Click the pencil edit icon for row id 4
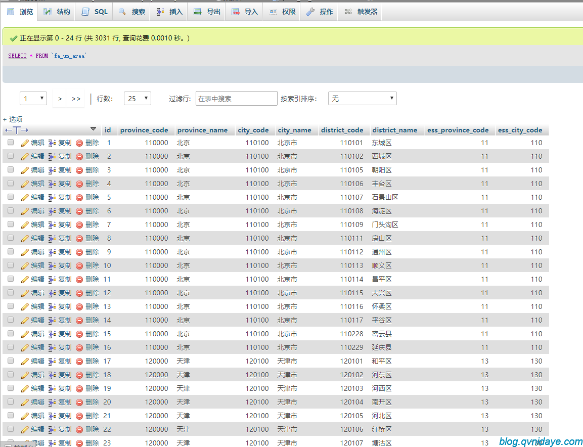This screenshot has width=583, height=447. [25, 184]
